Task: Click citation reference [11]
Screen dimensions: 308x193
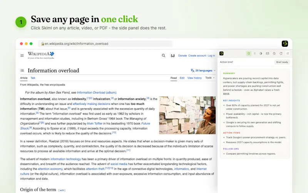Action: point(128,150)
